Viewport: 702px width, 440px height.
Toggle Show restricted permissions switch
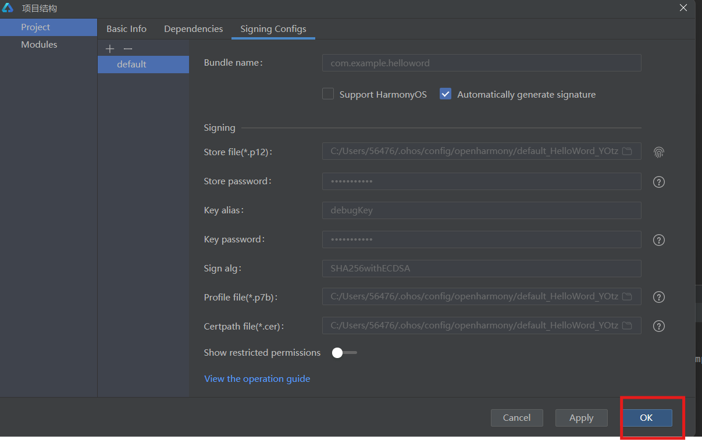coord(344,353)
